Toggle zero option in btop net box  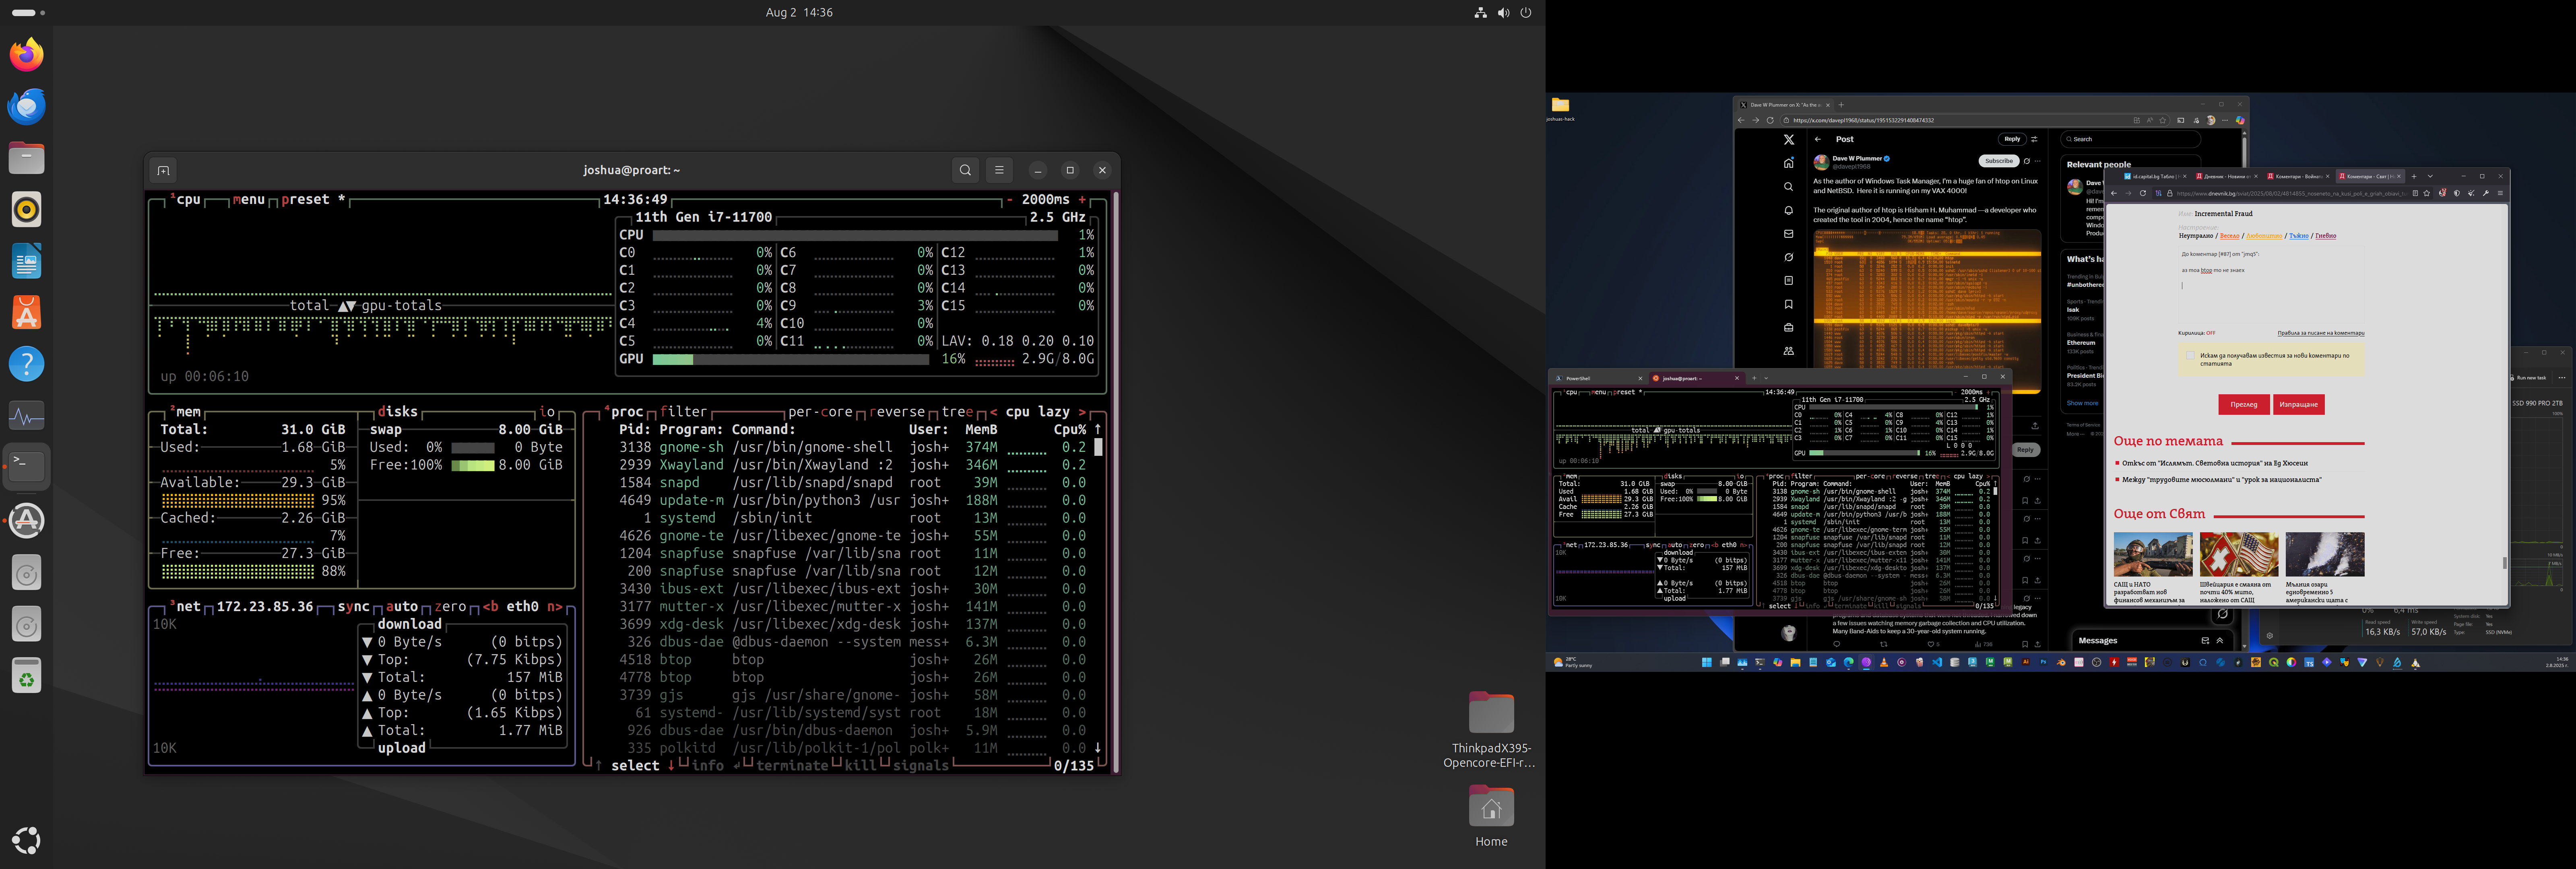450,607
